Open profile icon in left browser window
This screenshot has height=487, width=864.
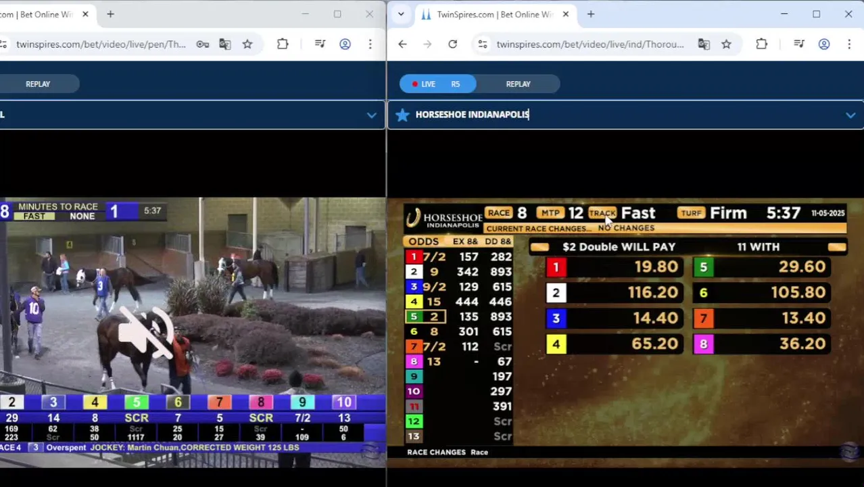(345, 44)
